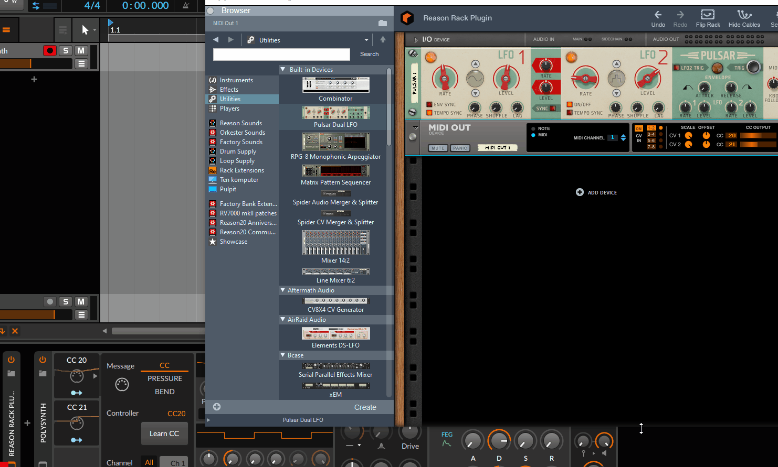Viewport: 778px width, 467px height.
Task: Toggle the metronome icon in the transport
Action: click(x=186, y=6)
